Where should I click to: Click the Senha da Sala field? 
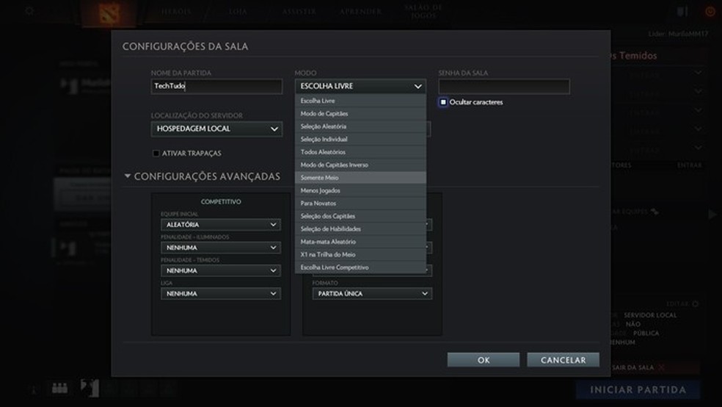(x=504, y=86)
